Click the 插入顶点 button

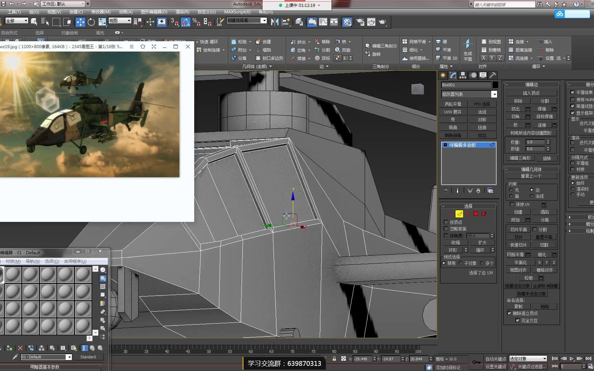(x=531, y=93)
